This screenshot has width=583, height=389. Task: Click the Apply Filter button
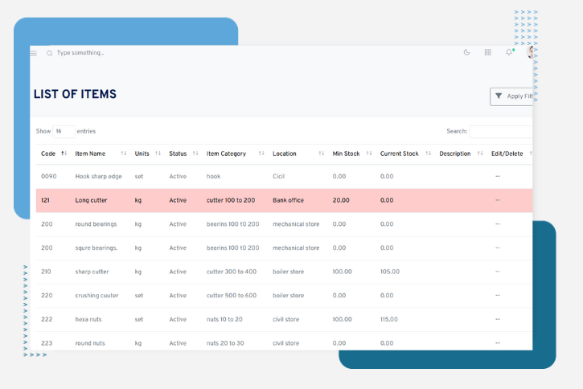512,96
